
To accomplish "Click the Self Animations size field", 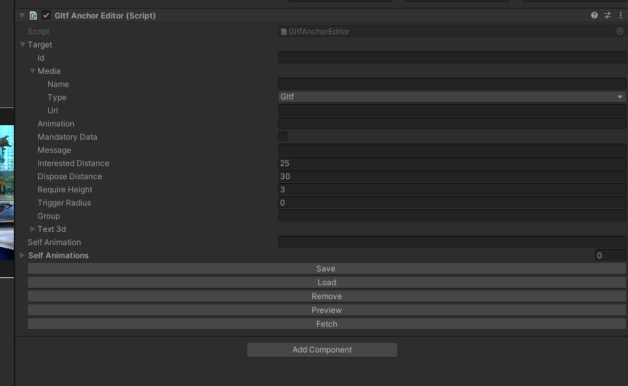I will [x=610, y=256].
